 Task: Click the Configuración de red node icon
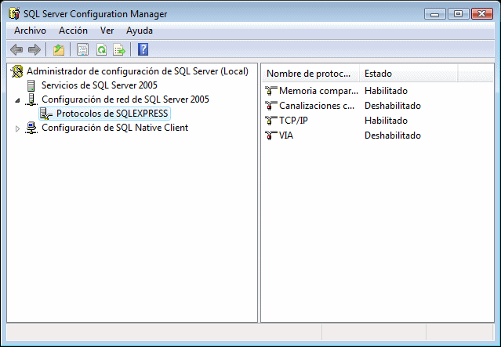coord(31,99)
